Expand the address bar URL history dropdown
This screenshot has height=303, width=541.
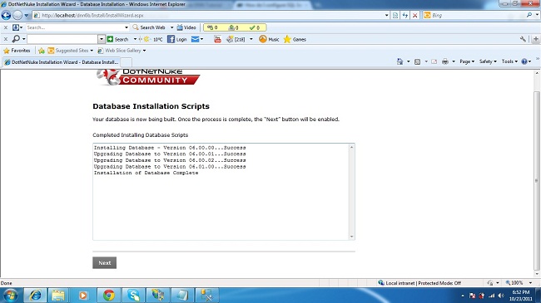tap(386, 15)
